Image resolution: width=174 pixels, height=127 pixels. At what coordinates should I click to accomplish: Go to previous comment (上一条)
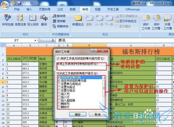click(x=99, y=20)
